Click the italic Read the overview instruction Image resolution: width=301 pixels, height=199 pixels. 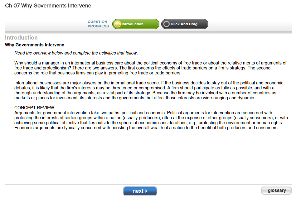[76, 53]
